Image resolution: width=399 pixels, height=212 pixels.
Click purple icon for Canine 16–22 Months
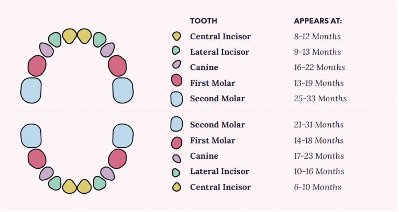click(176, 65)
